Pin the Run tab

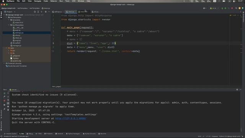4,109
